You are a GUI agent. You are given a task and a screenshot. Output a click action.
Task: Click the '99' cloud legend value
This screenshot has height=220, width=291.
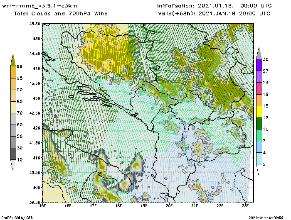pos(20,66)
